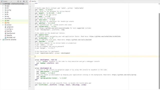
Task: Expand the db folder arrow
Action: point(3,12)
